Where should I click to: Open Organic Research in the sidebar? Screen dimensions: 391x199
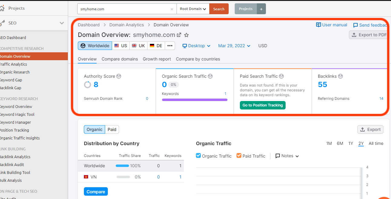coord(15,72)
